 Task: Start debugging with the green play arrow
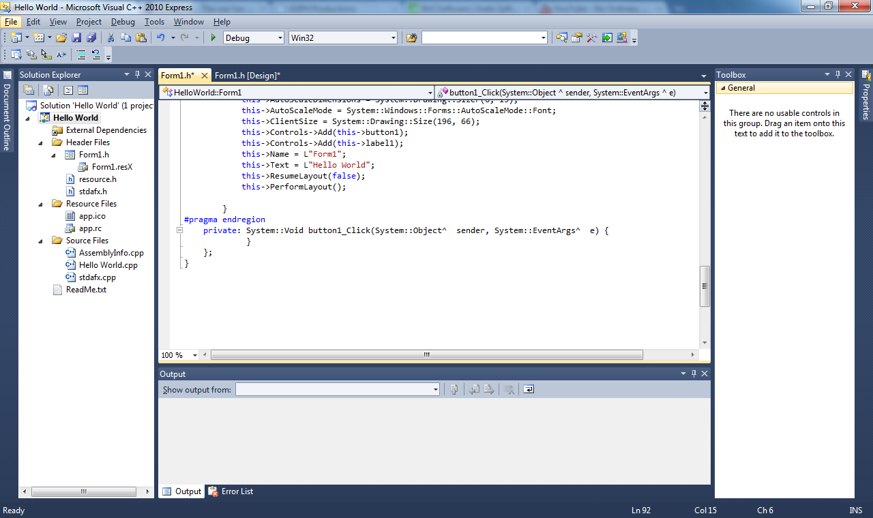pos(213,37)
